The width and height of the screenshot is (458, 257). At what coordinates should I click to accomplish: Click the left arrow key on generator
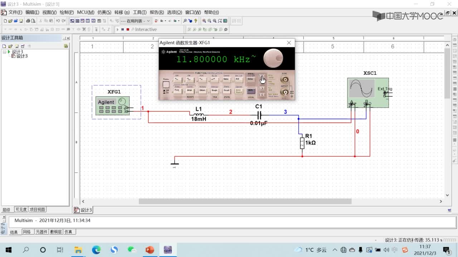click(262, 95)
